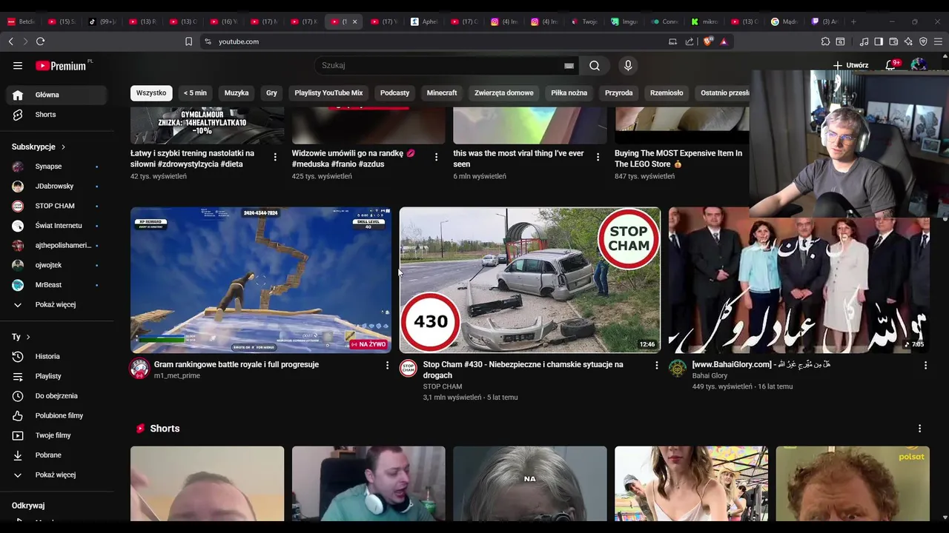Select the Zwierzęta domowe chip
Screen dimensions: 949x533
[x=504, y=93]
